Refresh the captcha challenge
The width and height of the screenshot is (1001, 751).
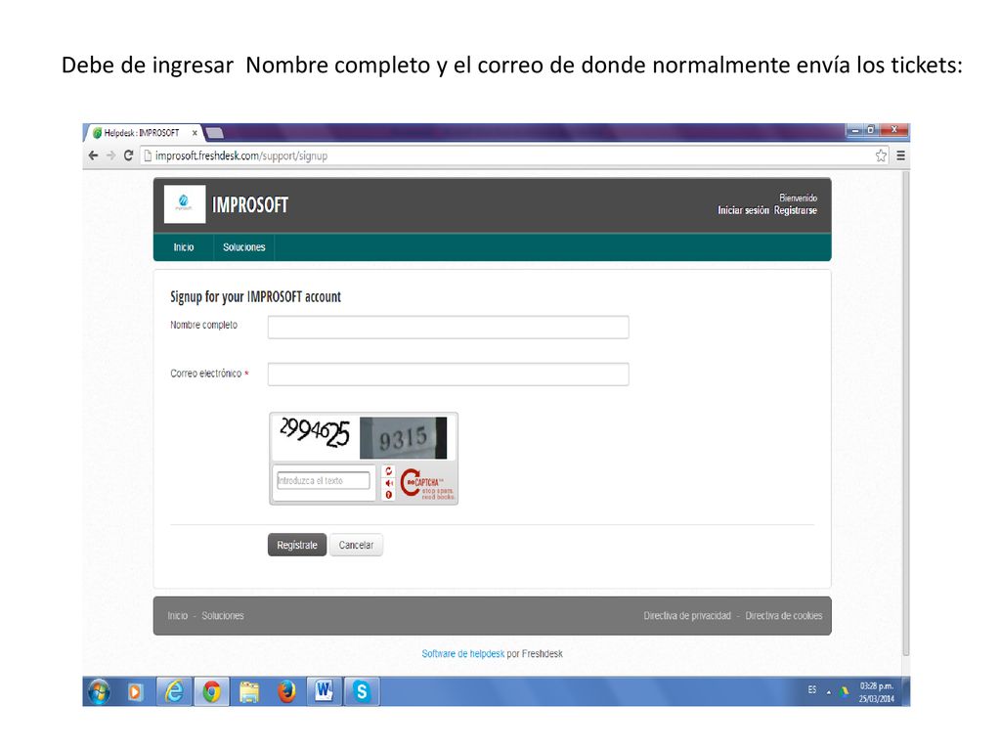click(389, 471)
